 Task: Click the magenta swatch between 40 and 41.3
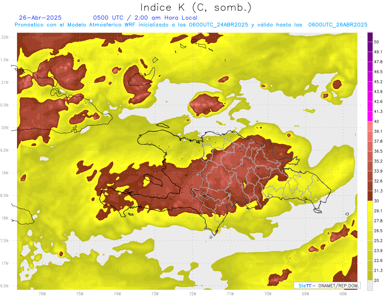370,116
